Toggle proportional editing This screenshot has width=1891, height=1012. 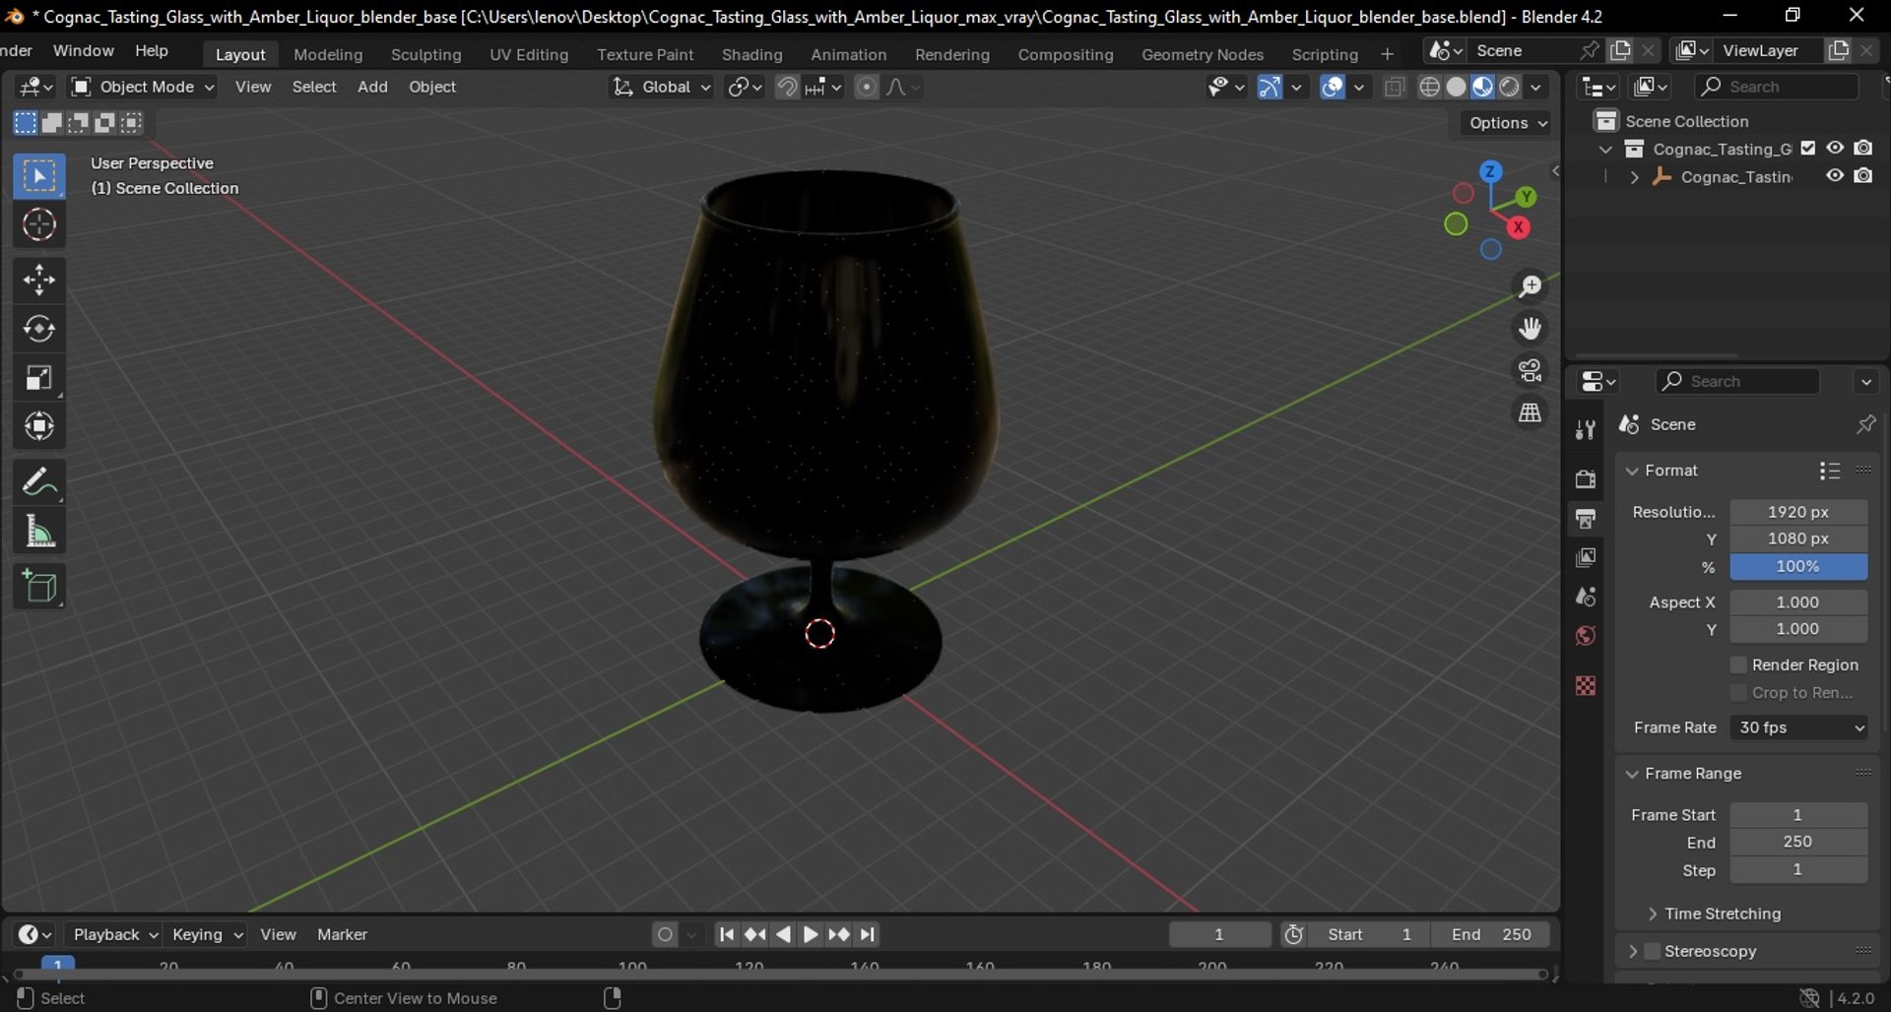[866, 87]
